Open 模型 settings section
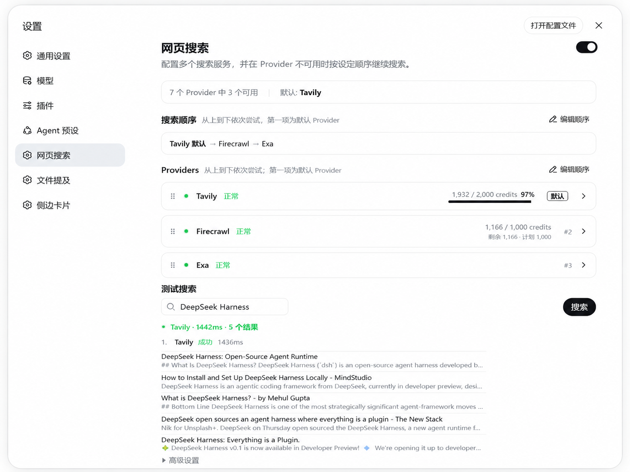 70,80
